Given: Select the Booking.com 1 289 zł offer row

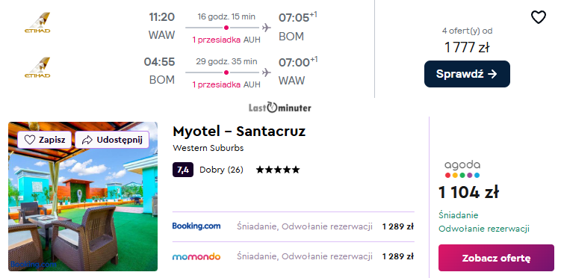Looking at the screenshot, I should (x=293, y=226).
